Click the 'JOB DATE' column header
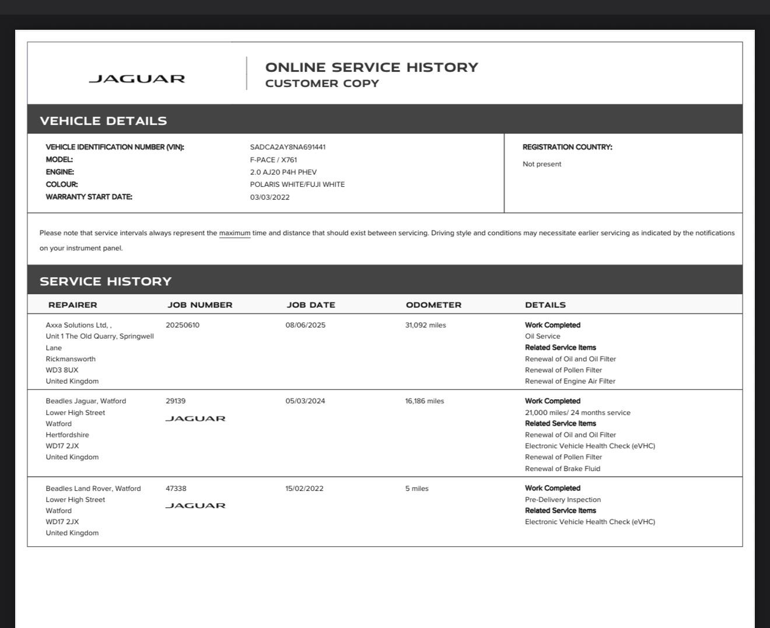This screenshot has height=628, width=770. tap(311, 305)
